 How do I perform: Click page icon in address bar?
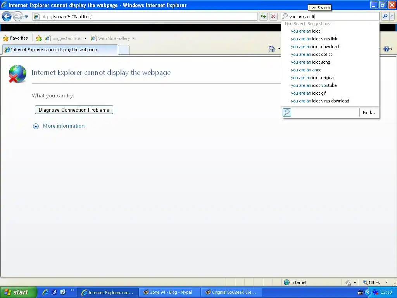37,16
